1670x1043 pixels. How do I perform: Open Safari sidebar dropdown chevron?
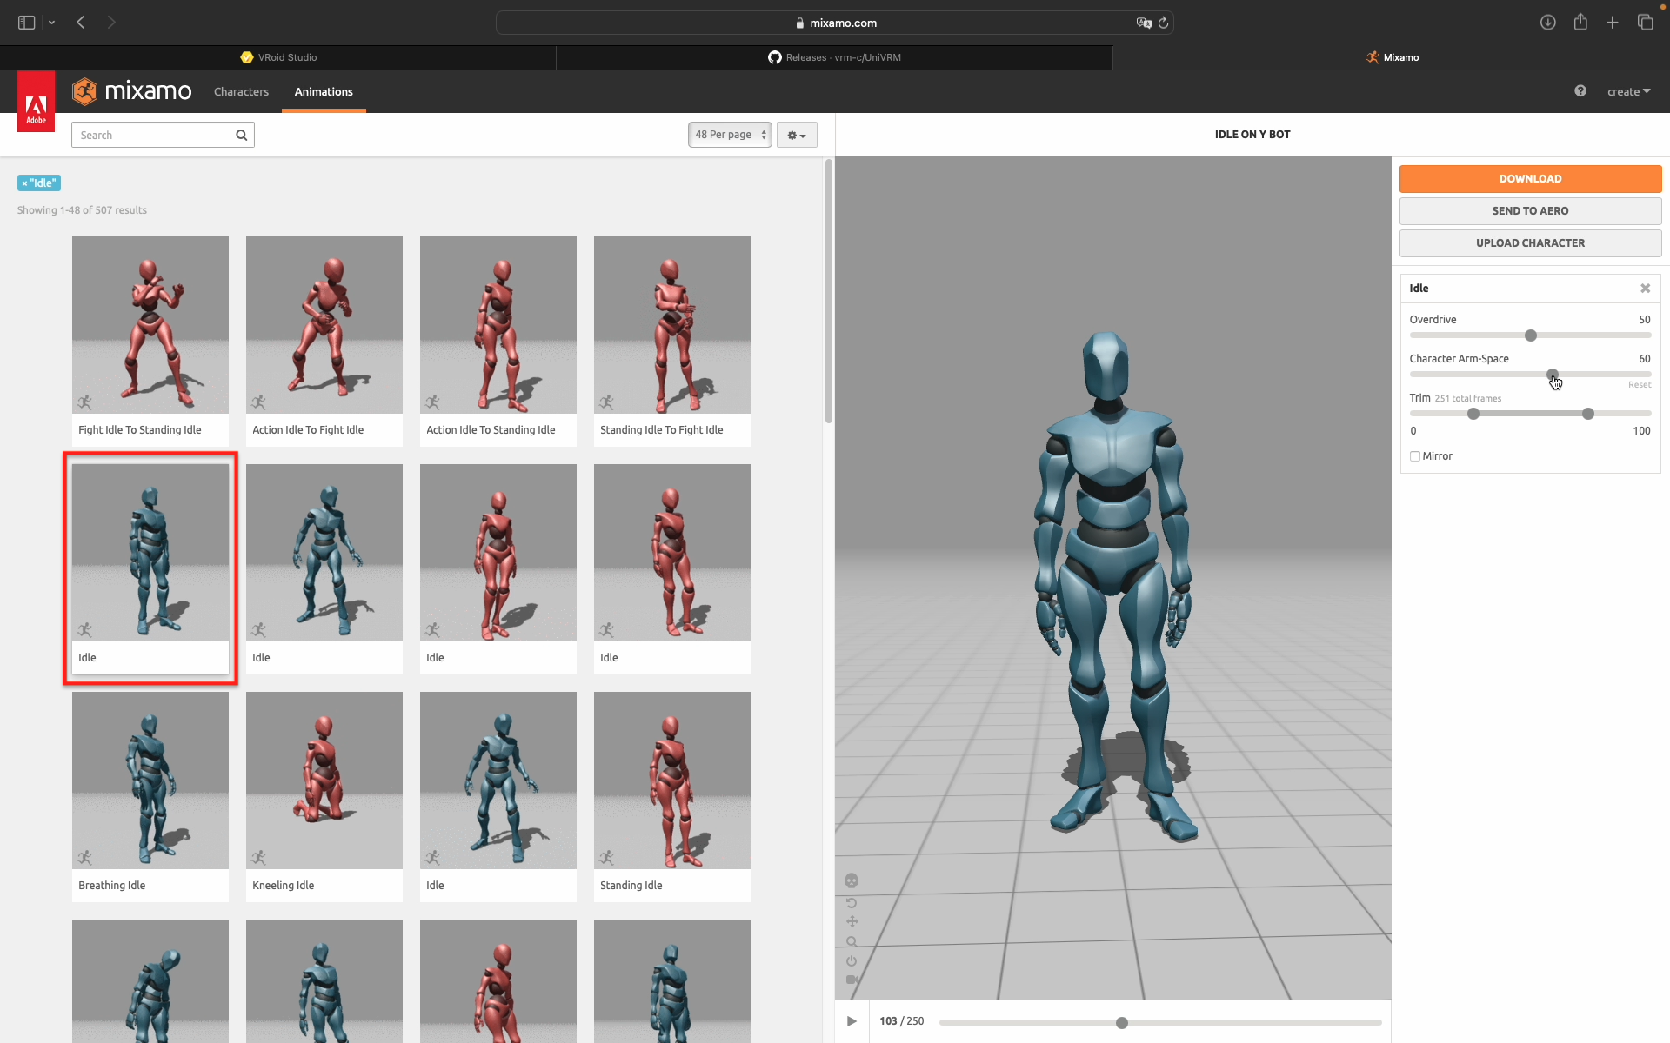tap(52, 23)
